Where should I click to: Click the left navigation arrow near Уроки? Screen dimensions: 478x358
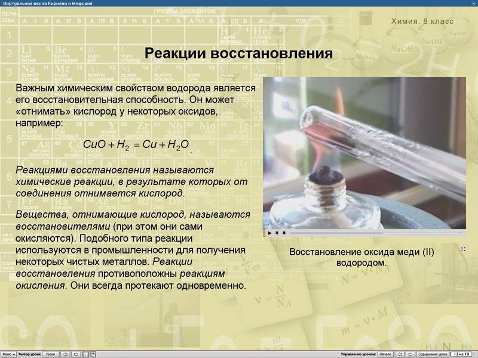pos(65,353)
